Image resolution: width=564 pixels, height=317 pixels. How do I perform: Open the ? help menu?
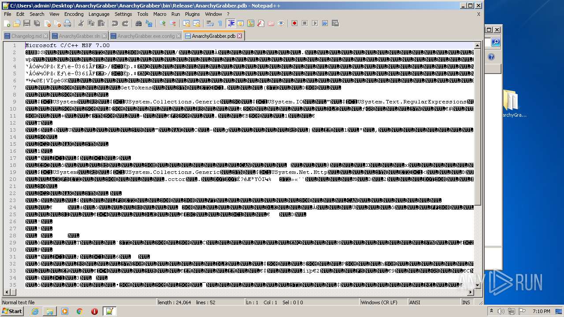click(228, 14)
